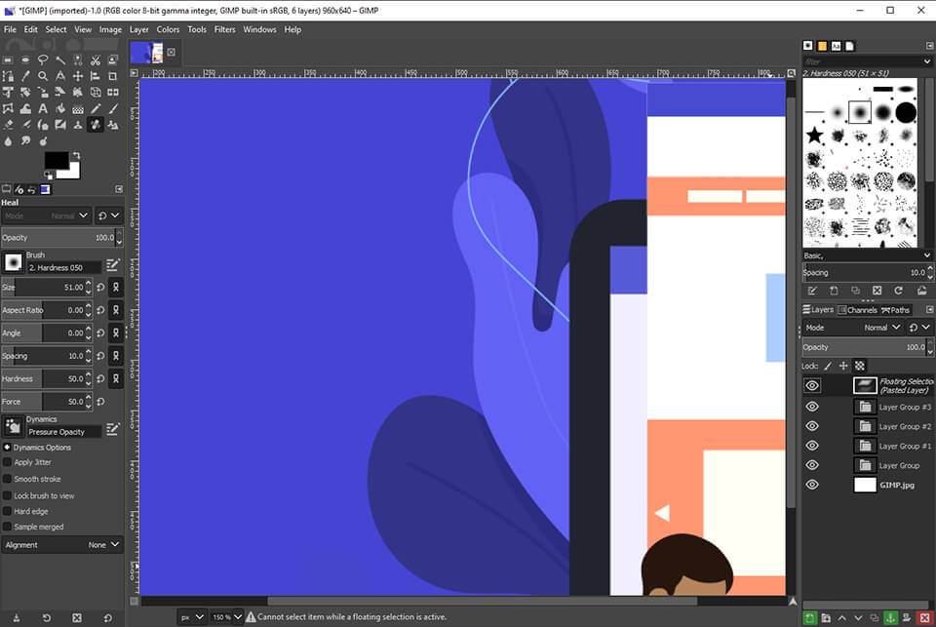Open the Filters menu
The image size is (936, 627).
pyautogui.click(x=224, y=29)
